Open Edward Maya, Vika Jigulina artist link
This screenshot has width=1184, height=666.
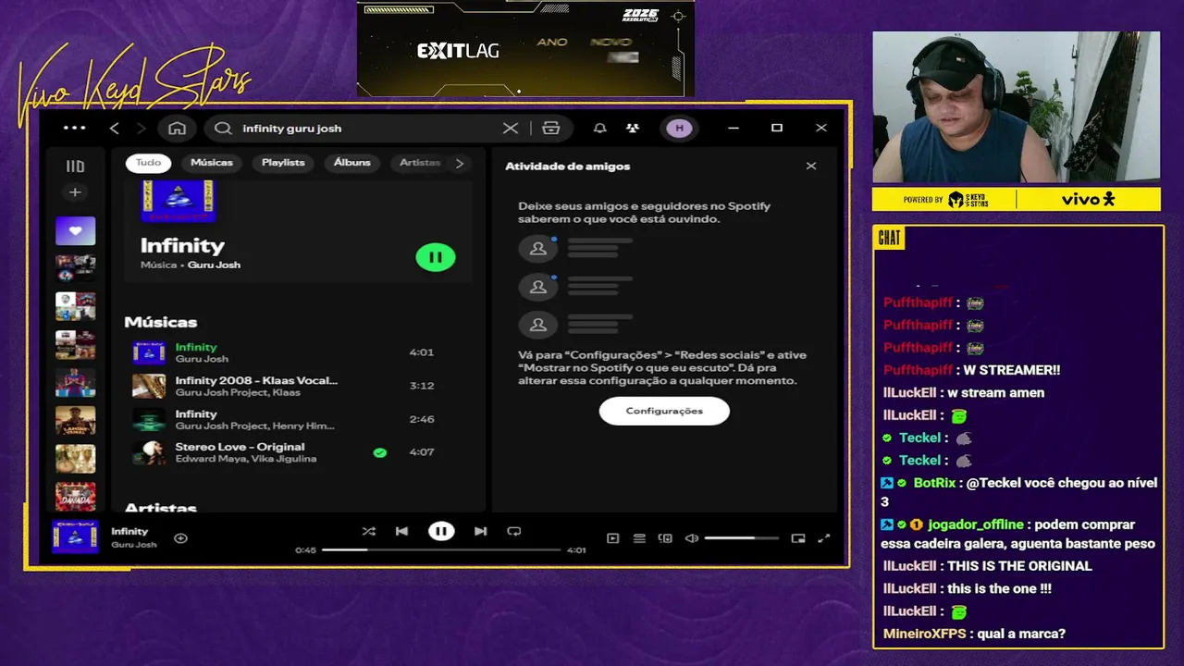[246, 459]
